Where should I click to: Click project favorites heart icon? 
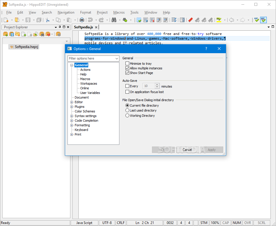point(48,34)
